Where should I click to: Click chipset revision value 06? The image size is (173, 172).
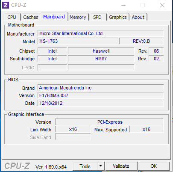156,51
